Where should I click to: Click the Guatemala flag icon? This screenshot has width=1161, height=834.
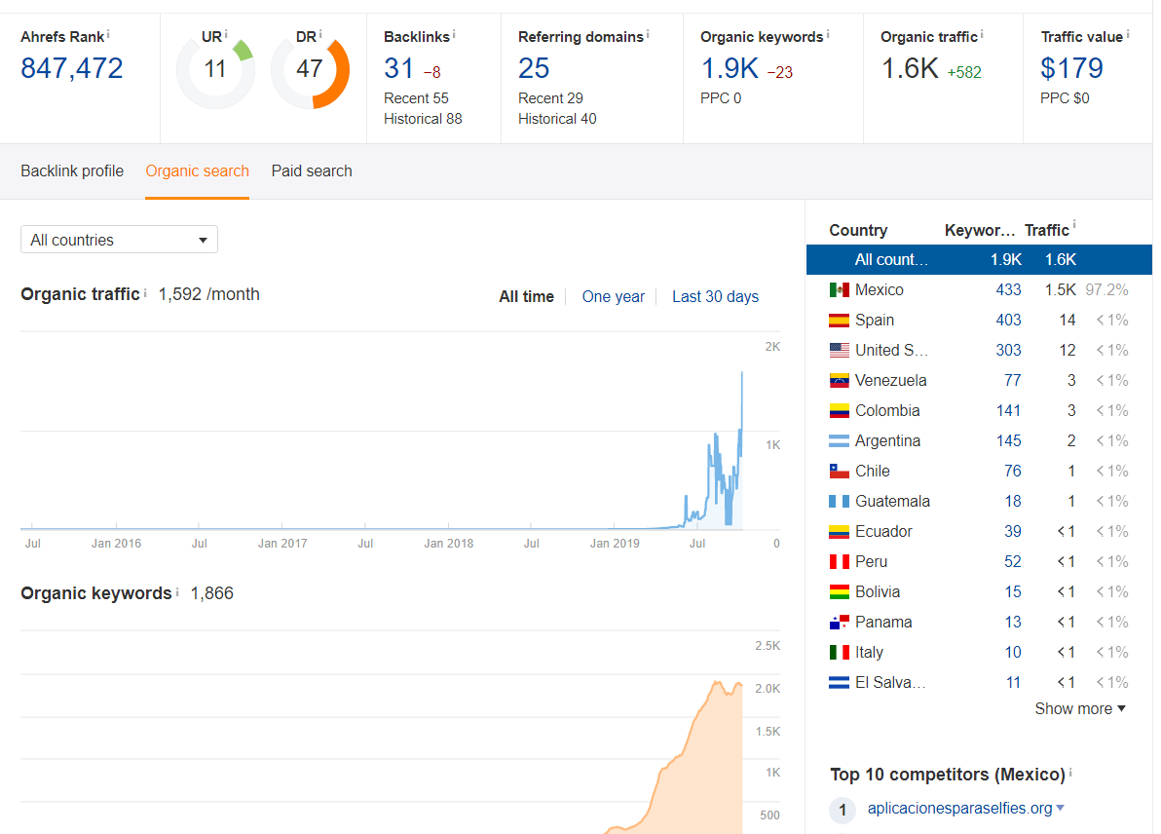[x=839, y=502]
